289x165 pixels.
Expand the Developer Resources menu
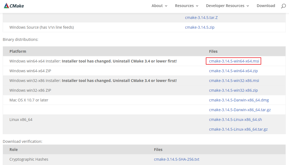227,6
